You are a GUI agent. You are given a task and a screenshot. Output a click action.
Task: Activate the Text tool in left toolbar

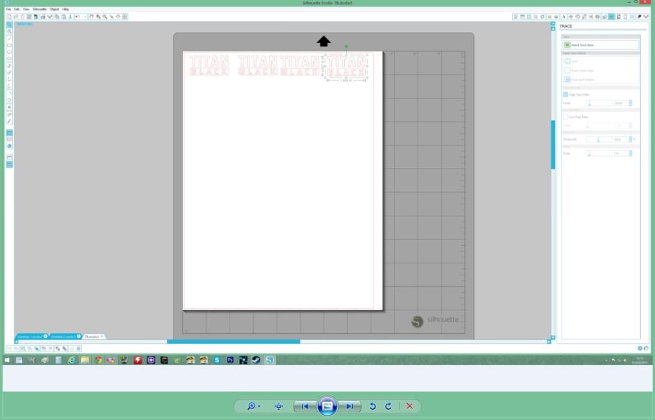tap(9, 107)
